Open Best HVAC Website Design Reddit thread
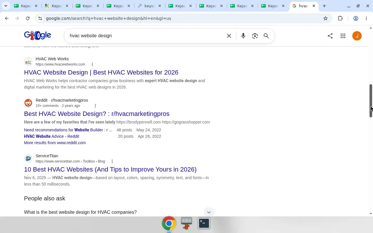373x233 pixels. pos(97,114)
